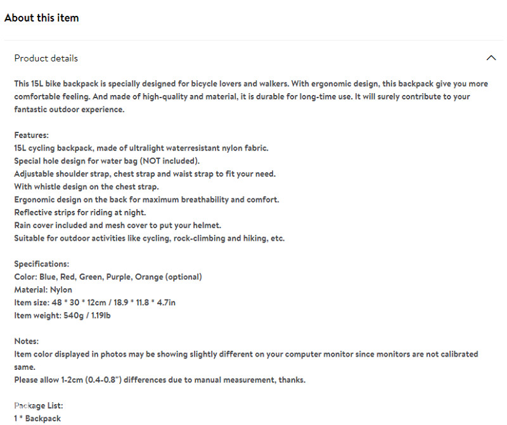
Task: Click the Product details section title
Action: [46, 58]
